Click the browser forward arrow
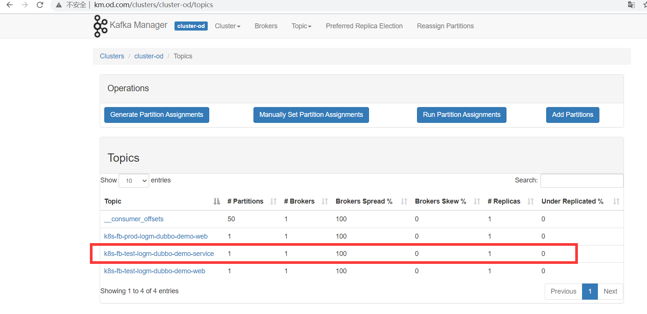This screenshot has width=647, height=314. tap(25, 5)
